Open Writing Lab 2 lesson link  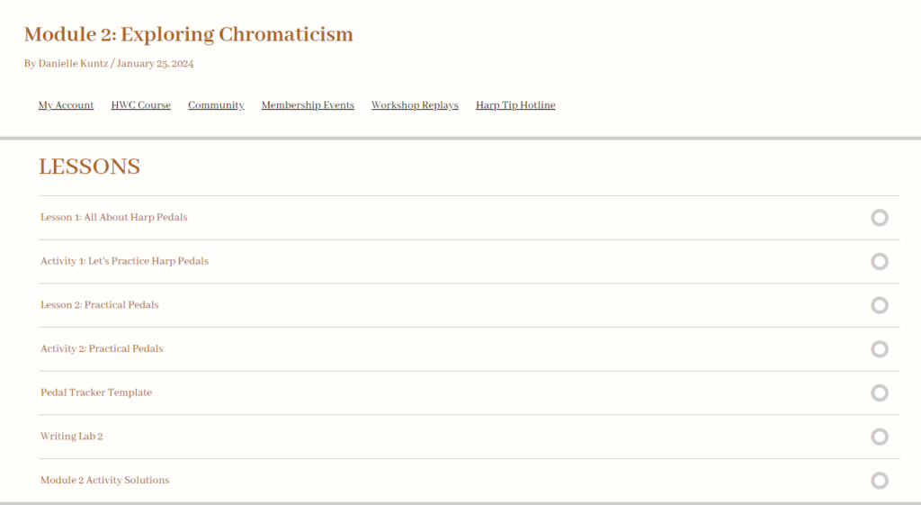(x=72, y=437)
